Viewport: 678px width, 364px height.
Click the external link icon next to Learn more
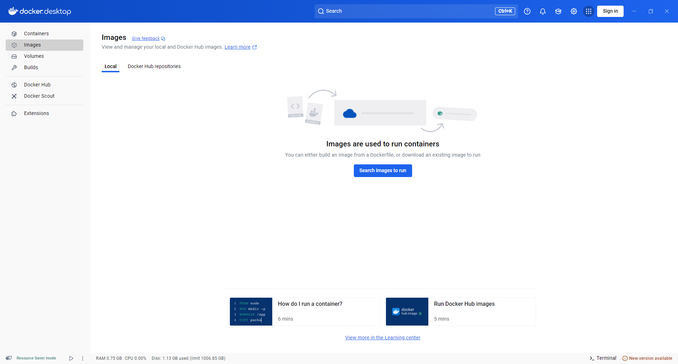255,47
